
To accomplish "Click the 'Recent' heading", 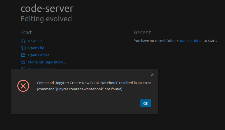I will click(142, 33).
